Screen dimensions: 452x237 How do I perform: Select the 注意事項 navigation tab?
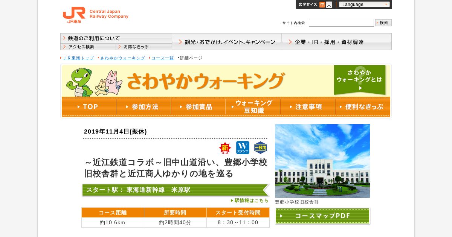point(307,107)
